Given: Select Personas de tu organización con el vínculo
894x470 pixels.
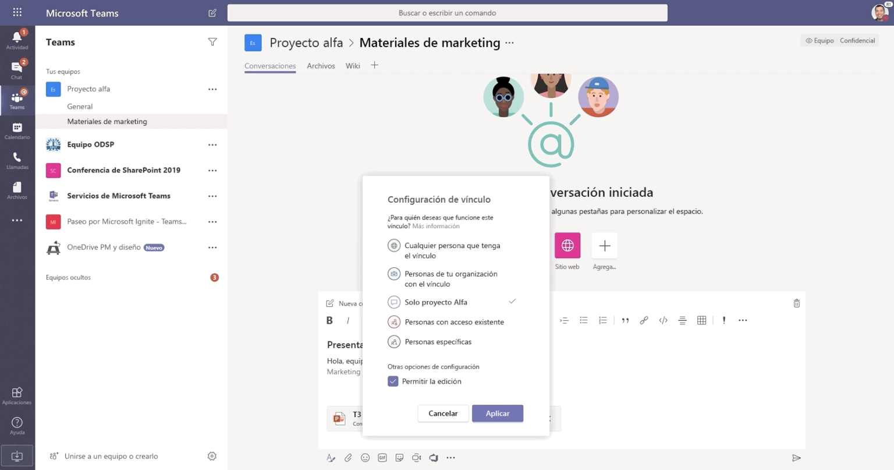Looking at the screenshot, I should tap(452, 279).
